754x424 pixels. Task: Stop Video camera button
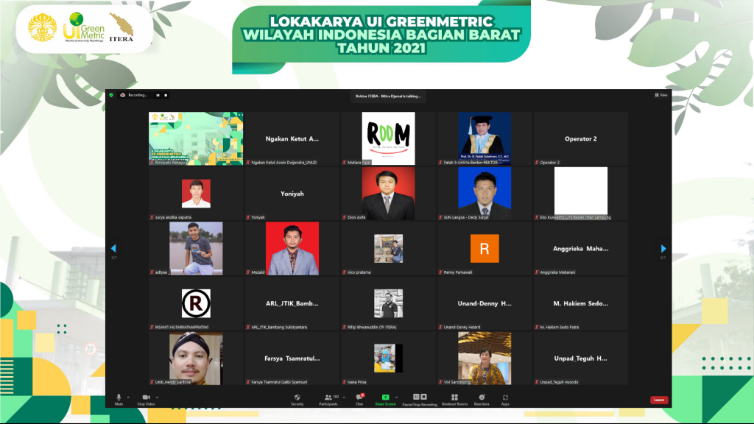point(147,400)
